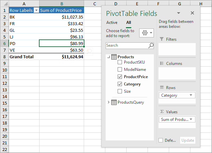212x153 pixels.
Task: Click the ProductsQuery table name
Action: tap(131, 102)
